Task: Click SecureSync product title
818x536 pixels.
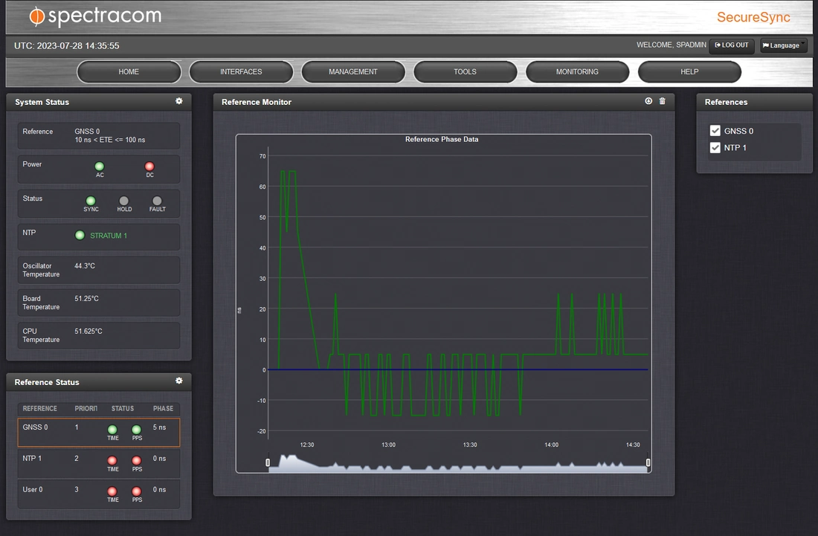Action: click(x=753, y=17)
